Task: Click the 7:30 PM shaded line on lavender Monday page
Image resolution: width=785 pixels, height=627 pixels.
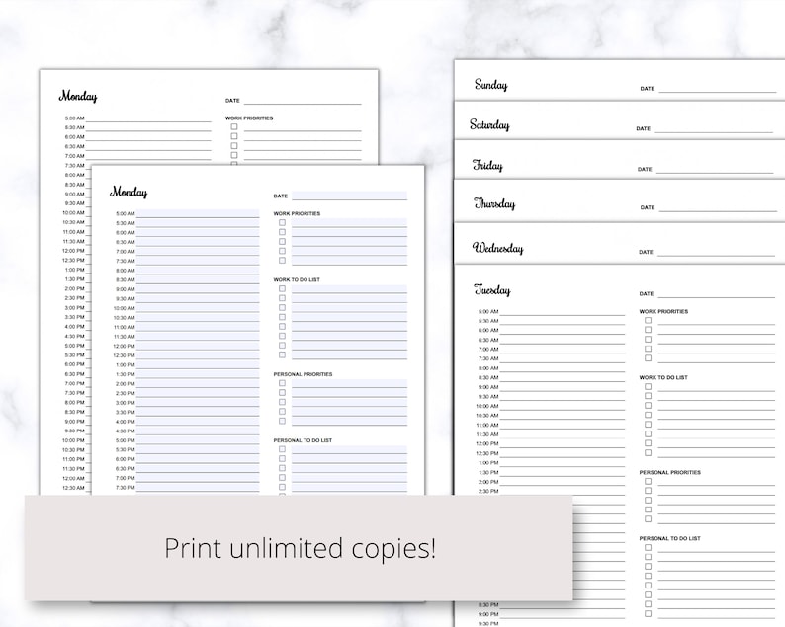Action: coord(198,488)
